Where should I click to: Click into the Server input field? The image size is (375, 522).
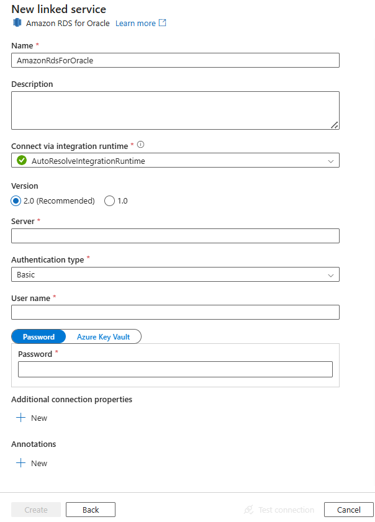(175, 236)
